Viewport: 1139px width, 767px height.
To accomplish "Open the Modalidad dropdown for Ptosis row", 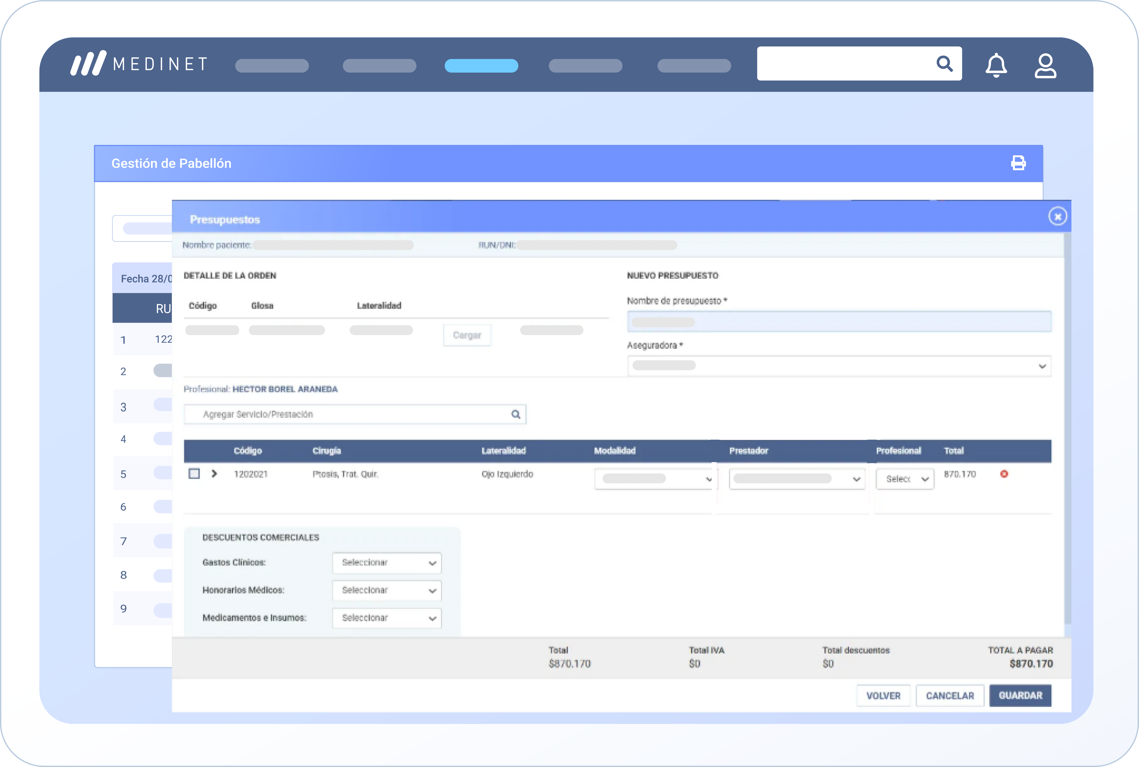I will [656, 479].
